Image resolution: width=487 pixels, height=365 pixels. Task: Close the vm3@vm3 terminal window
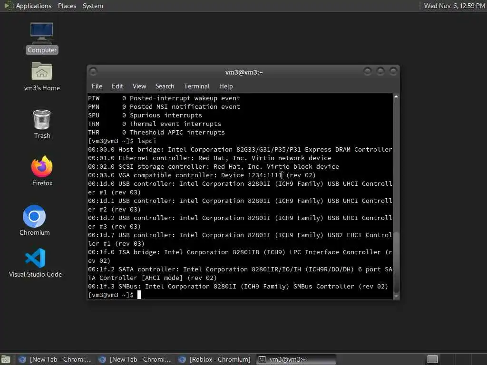click(393, 72)
